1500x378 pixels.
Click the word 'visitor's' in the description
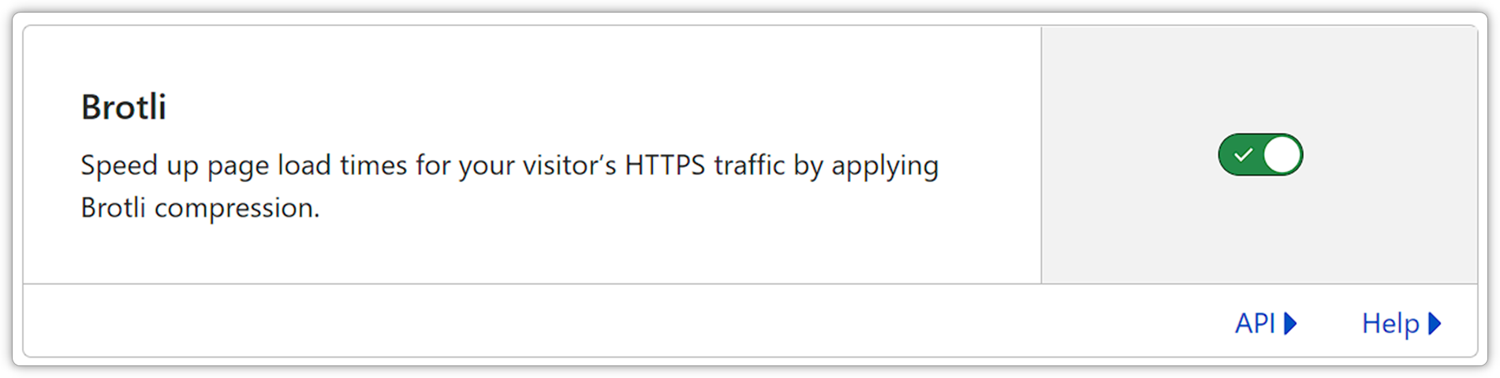coord(570,165)
